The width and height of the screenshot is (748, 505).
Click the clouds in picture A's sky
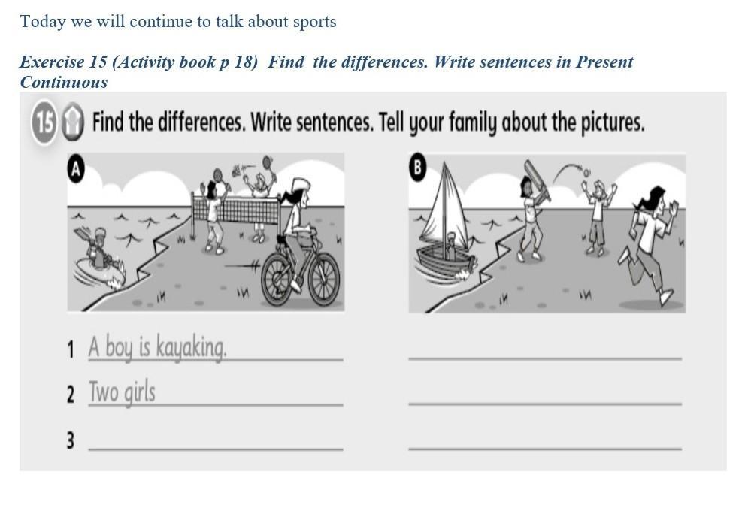pos(143,186)
